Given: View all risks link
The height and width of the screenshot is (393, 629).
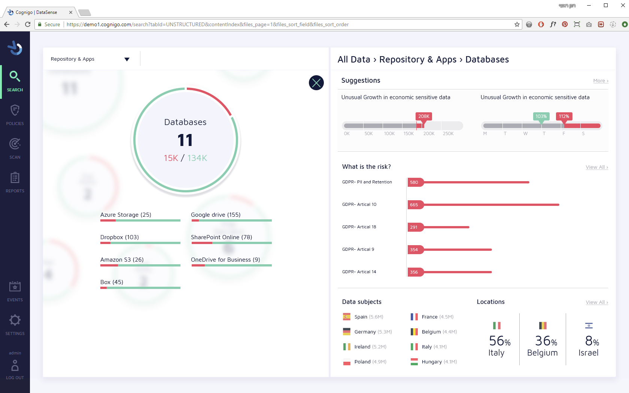Looking at the screenshot, I should coord(597,167).
